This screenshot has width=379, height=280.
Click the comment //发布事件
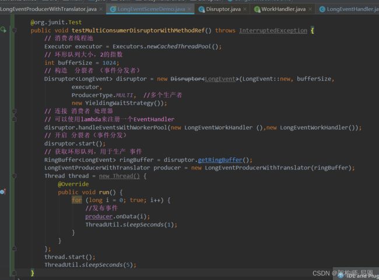pyautogui.click(x=101, y=208)
